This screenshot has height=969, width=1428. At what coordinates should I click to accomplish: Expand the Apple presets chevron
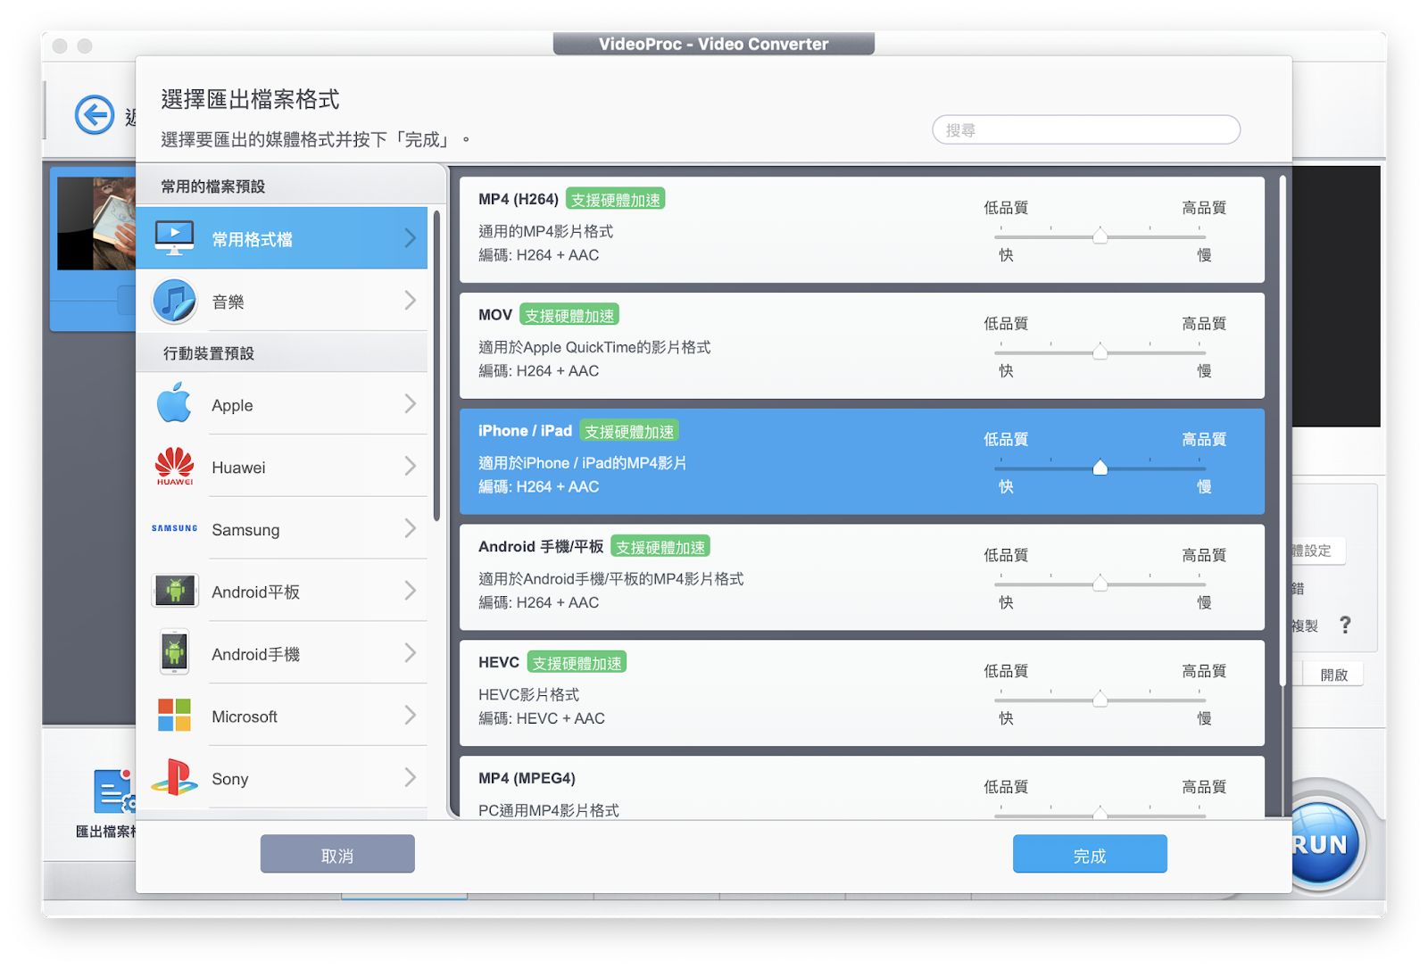point(410,404)
